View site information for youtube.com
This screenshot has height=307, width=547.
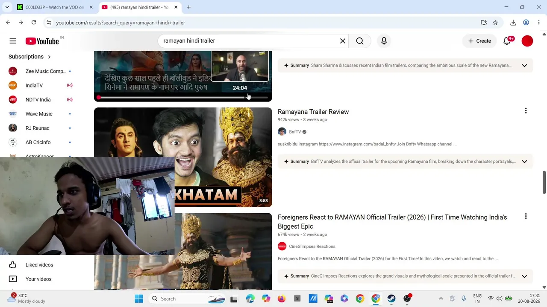(x=49, y=23)
